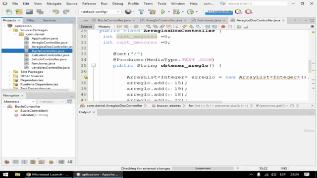Image resolution: width=317 pixels, height=178 pixels.
Task: Click the Open Project toolbar icon
Action: tap(29, 12)
